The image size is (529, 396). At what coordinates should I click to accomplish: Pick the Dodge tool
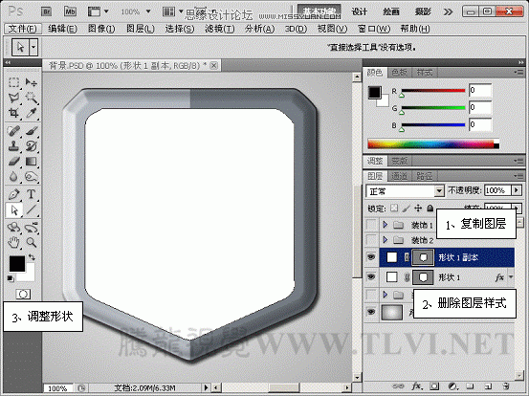pos(32,176)
